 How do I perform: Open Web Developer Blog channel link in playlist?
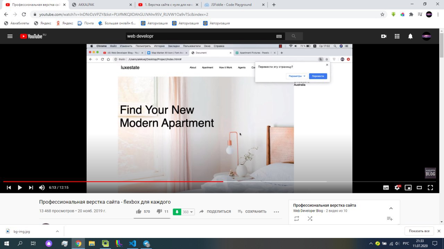(308, 211)
